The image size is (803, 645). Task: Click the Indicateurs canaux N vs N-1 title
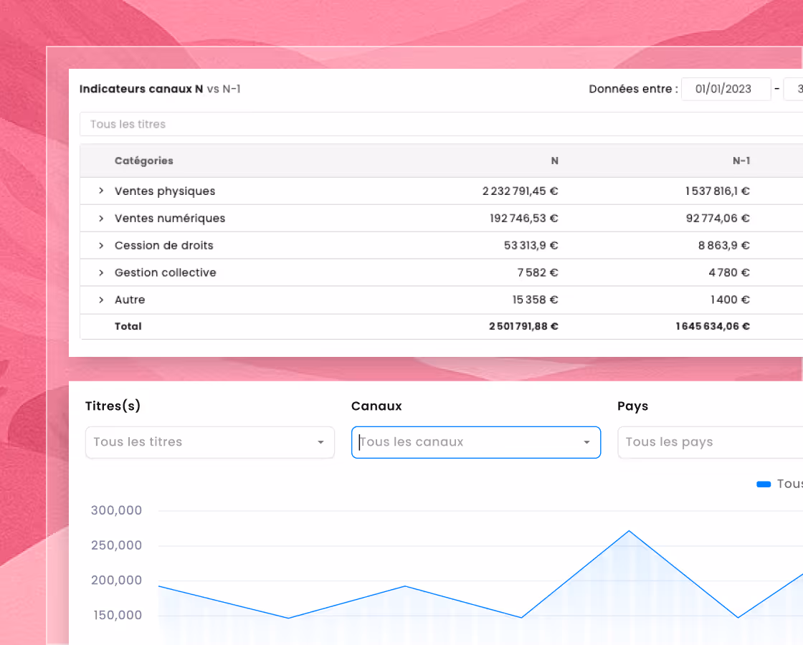coord(160,89)
